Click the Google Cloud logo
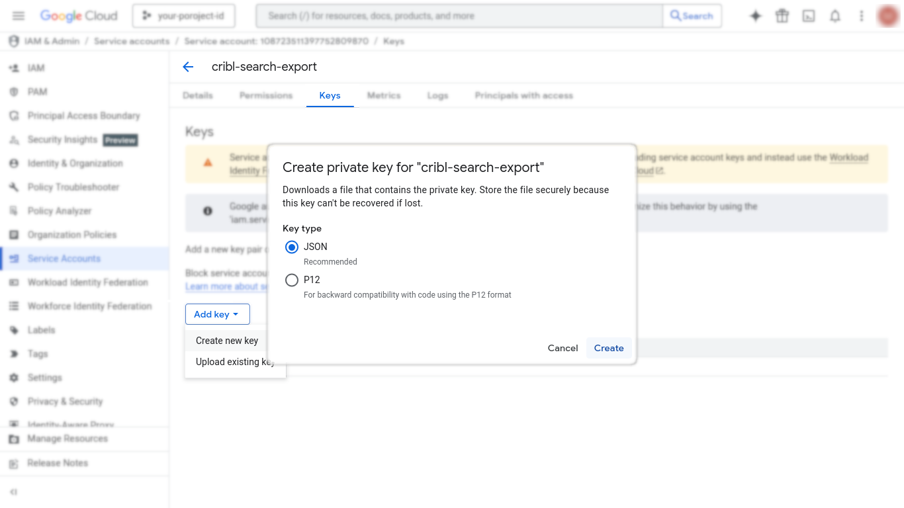Screen dimensions: 904x508 pyautogui.click(x=79, y=15)
